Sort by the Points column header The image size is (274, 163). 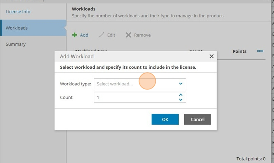click(x=240, y=51)
